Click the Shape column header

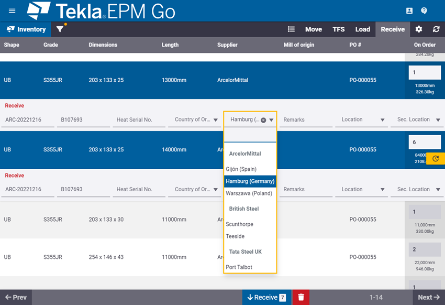click(12, 45)
